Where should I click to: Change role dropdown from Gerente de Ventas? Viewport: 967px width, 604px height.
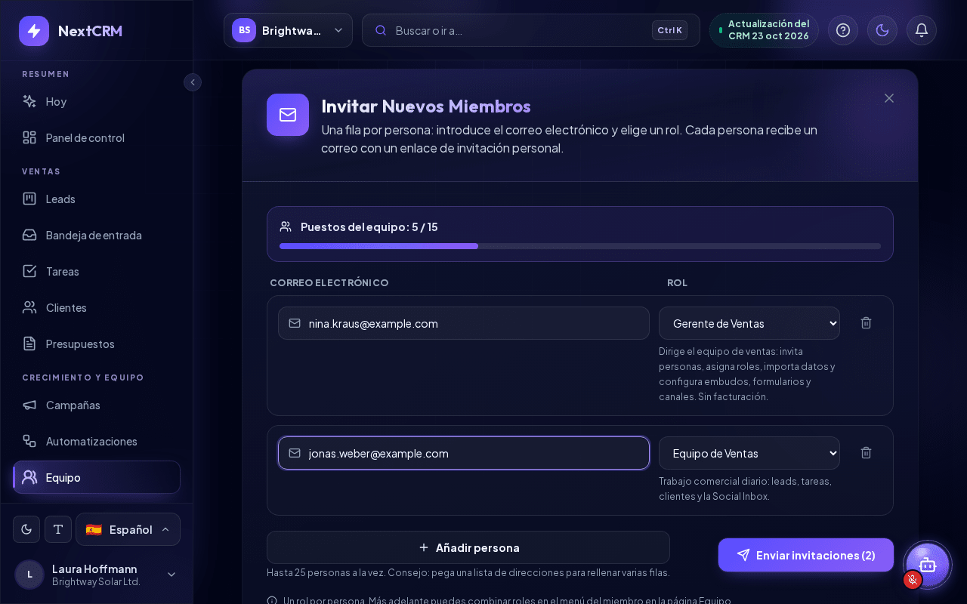(x=749, y=323)
